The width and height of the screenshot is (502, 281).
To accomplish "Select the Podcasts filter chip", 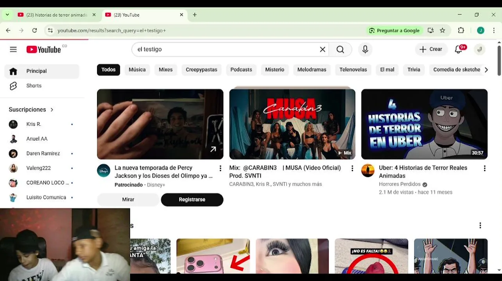I will pos(241,70).
